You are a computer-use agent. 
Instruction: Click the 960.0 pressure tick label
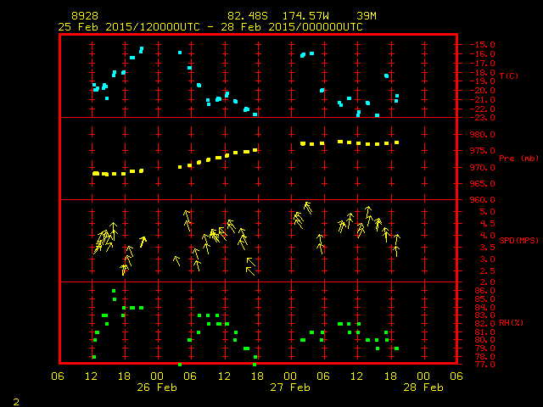click(x=483, y=200)
